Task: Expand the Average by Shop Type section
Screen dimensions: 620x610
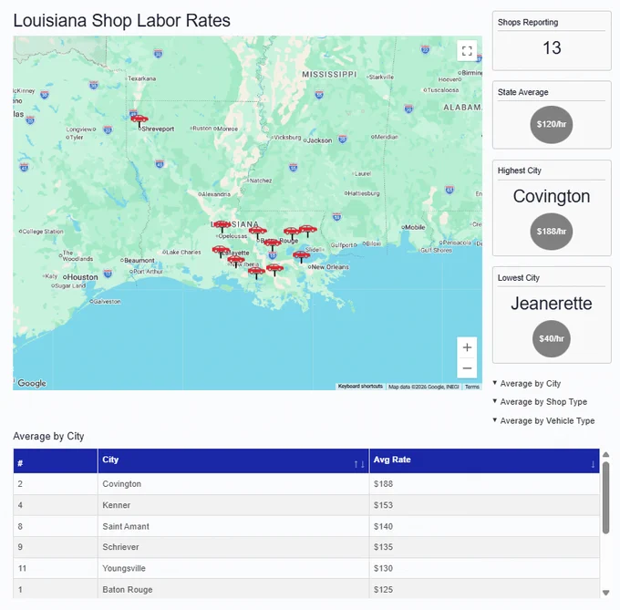Action: click(x=540, y=402)
